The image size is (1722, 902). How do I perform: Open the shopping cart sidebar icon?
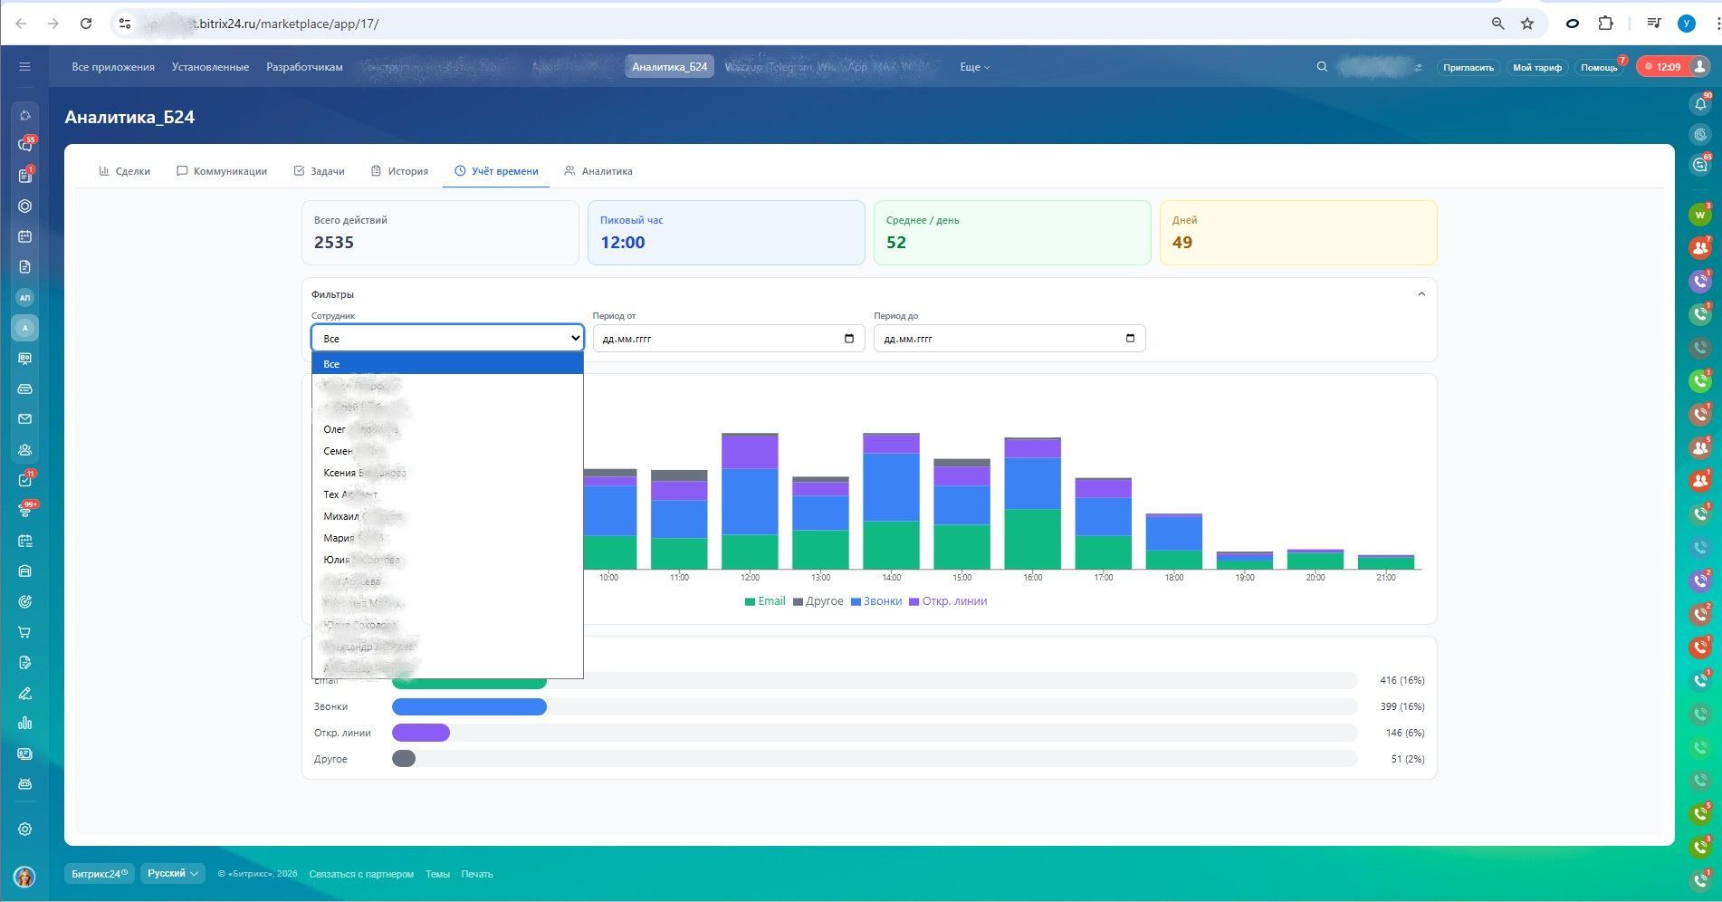(x=25, y=632)
